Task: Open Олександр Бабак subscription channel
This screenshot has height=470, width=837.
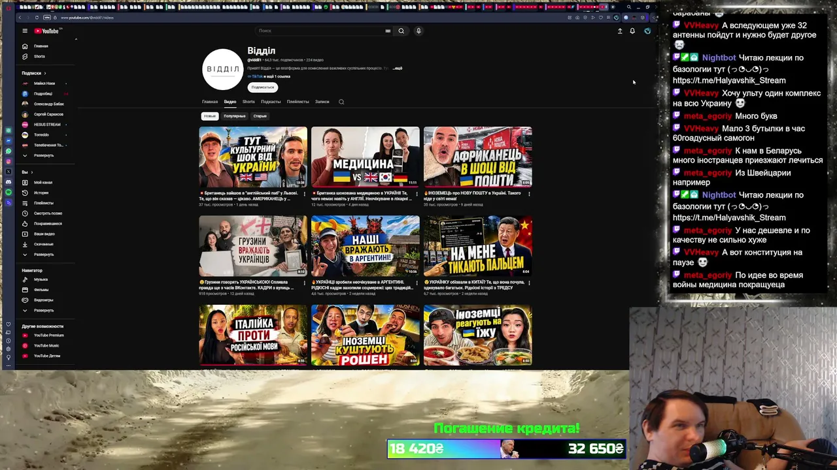Action: click(x=48, y=104)
